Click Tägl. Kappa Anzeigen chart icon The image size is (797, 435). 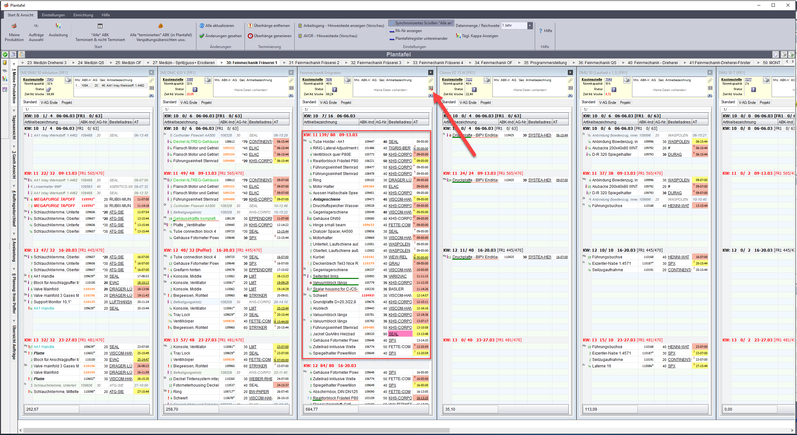(458, 36)
